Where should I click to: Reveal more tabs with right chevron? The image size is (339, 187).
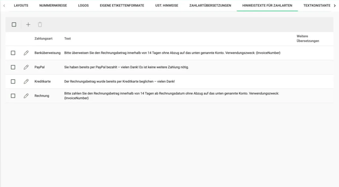click(x=335, y=6)
